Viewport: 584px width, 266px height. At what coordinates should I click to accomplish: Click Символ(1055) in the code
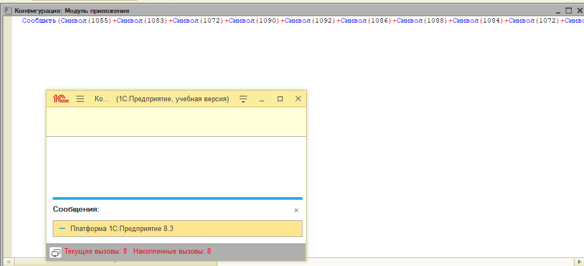[85, 21]
